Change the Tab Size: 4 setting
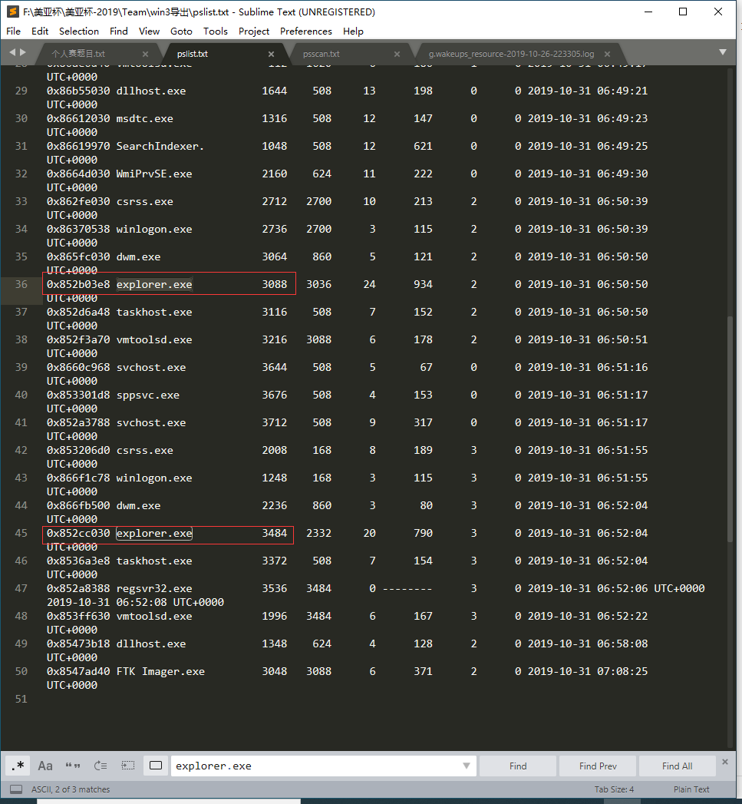Image resolution: width=742 pixels, height=804 pixels. coord(614,789)
